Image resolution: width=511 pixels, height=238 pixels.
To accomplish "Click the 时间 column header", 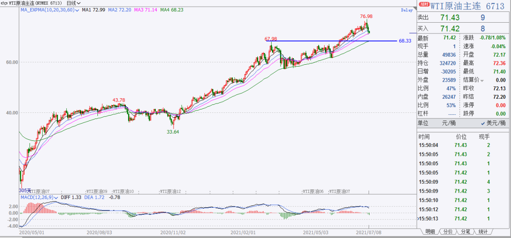I will (x=424, y=136).
